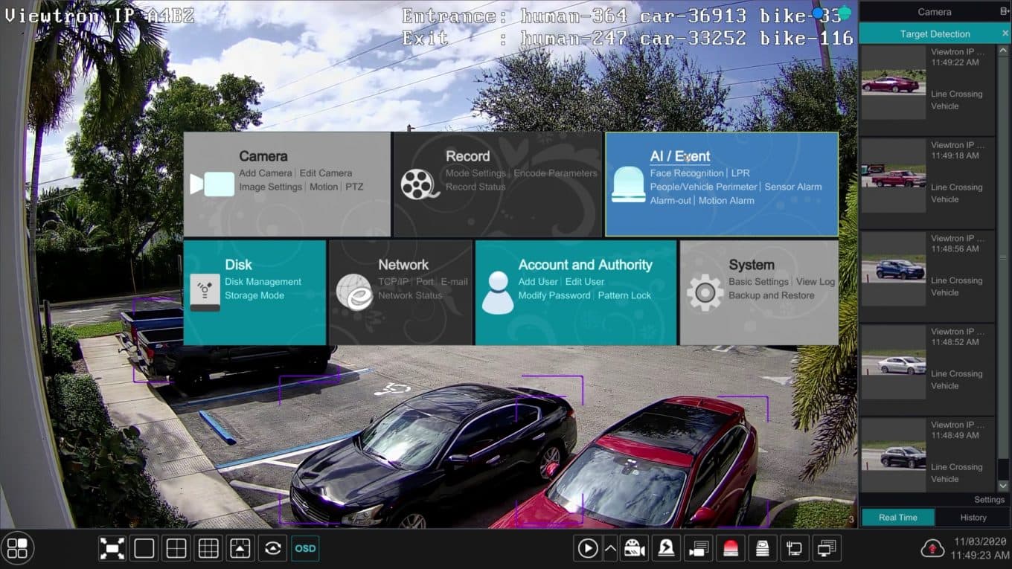The width and height of the screenshot is (1012, 569).
Task: Open Disk Management link
Action: [x=263, y=282]
